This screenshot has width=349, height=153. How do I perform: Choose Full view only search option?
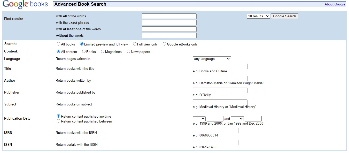(135, 44)
